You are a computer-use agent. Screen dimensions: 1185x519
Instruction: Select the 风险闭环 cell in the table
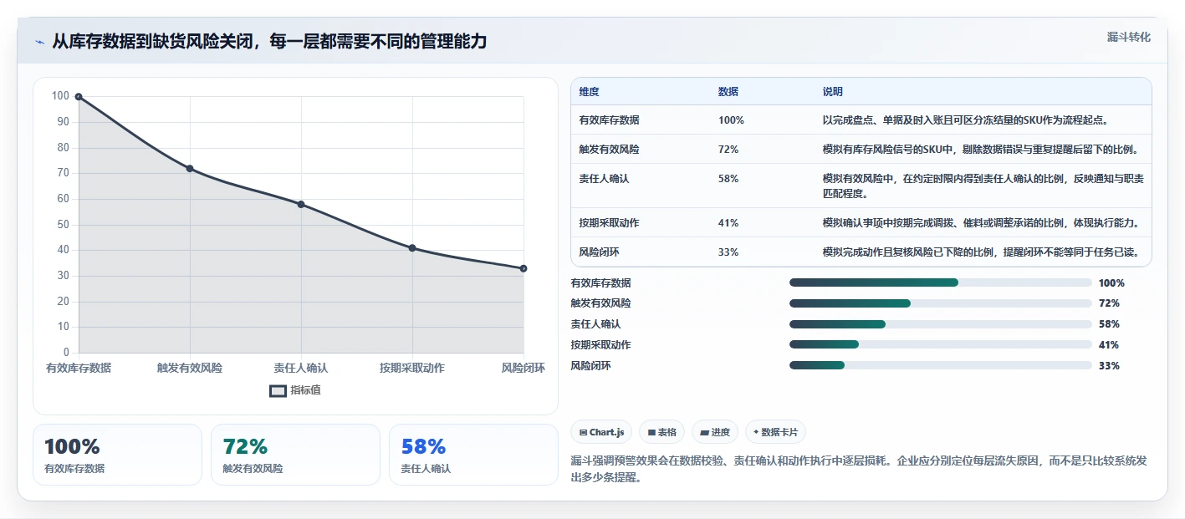(x=599, y=252)
